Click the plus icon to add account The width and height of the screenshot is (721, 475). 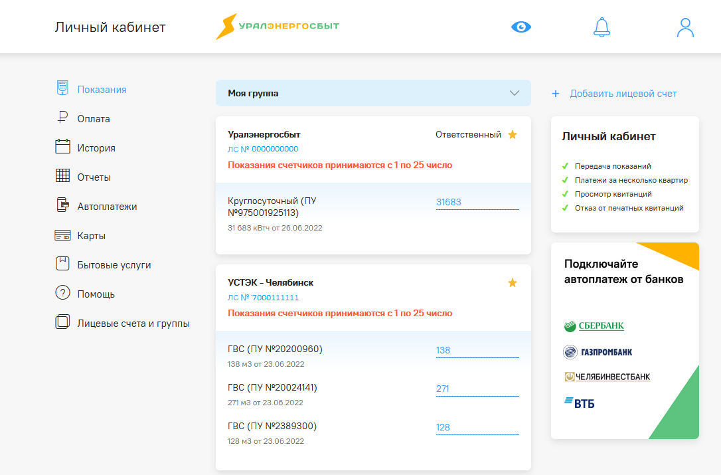click(556, 94)
